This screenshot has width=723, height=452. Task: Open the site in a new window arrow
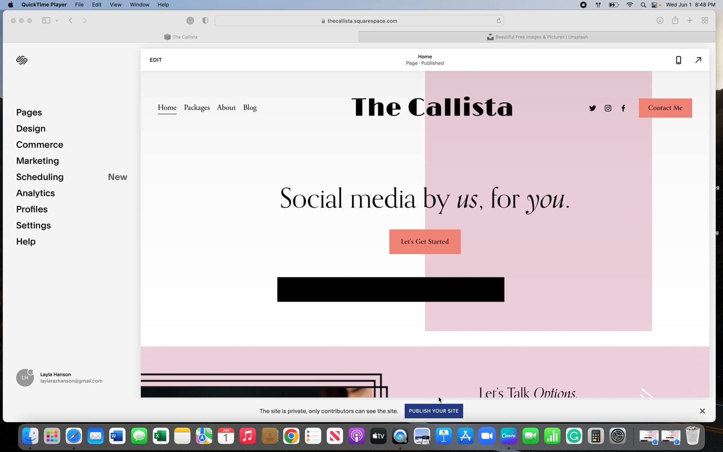point(698,60)
